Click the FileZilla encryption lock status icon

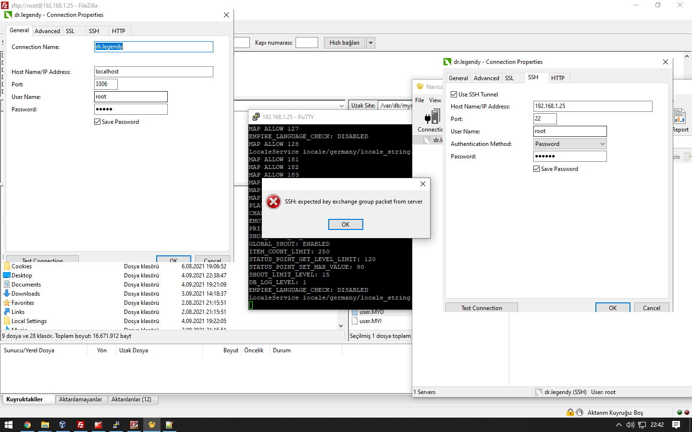point(570,412)
